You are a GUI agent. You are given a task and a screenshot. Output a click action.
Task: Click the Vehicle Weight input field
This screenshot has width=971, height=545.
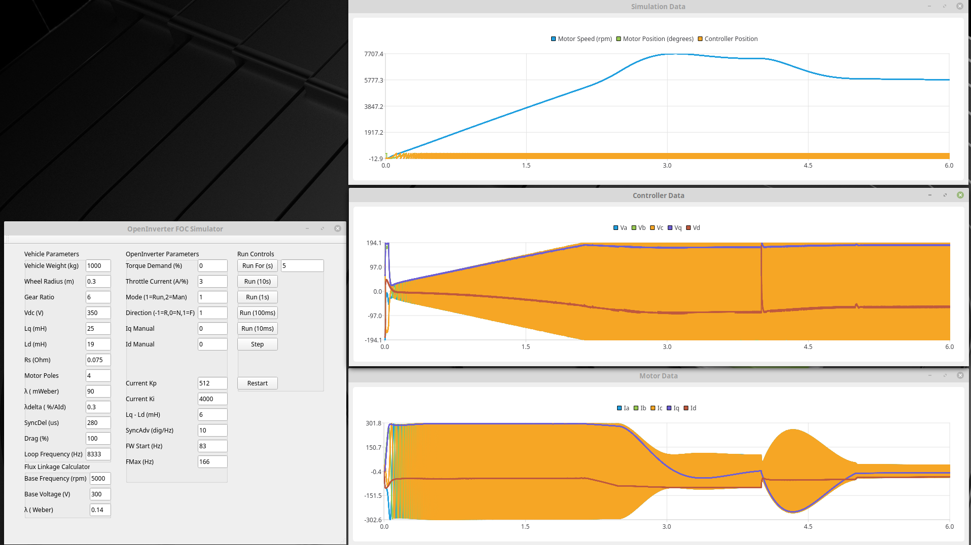coord(98,266)
